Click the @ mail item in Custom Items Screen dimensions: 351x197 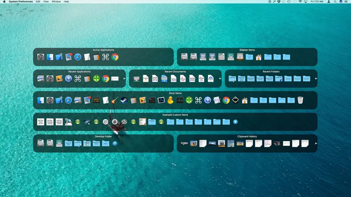click(124, 121)
